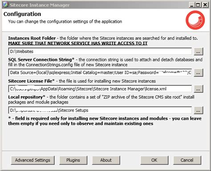Browse for Sitecore license file
The image size is (211, 171).
[x=199, y=89]
